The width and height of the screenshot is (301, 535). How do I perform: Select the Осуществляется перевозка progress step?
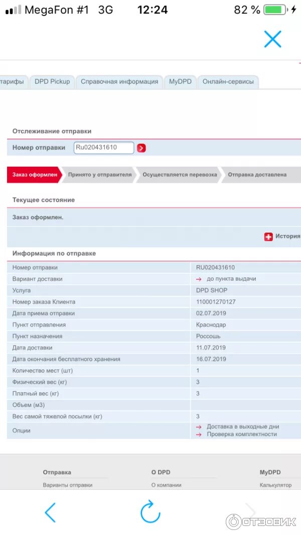pos(180,175)
